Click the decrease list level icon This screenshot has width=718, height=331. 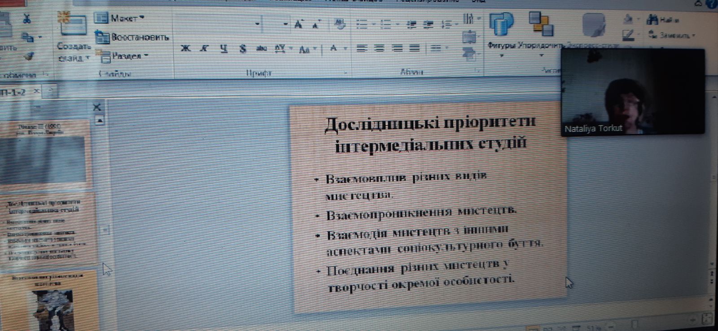pos(411,24)
